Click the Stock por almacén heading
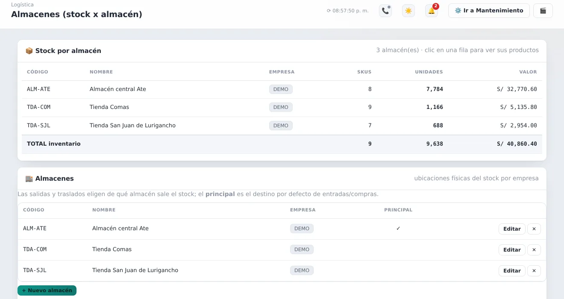Image resolution: width=564 pixels, height=299 pixels. (63, 51)
